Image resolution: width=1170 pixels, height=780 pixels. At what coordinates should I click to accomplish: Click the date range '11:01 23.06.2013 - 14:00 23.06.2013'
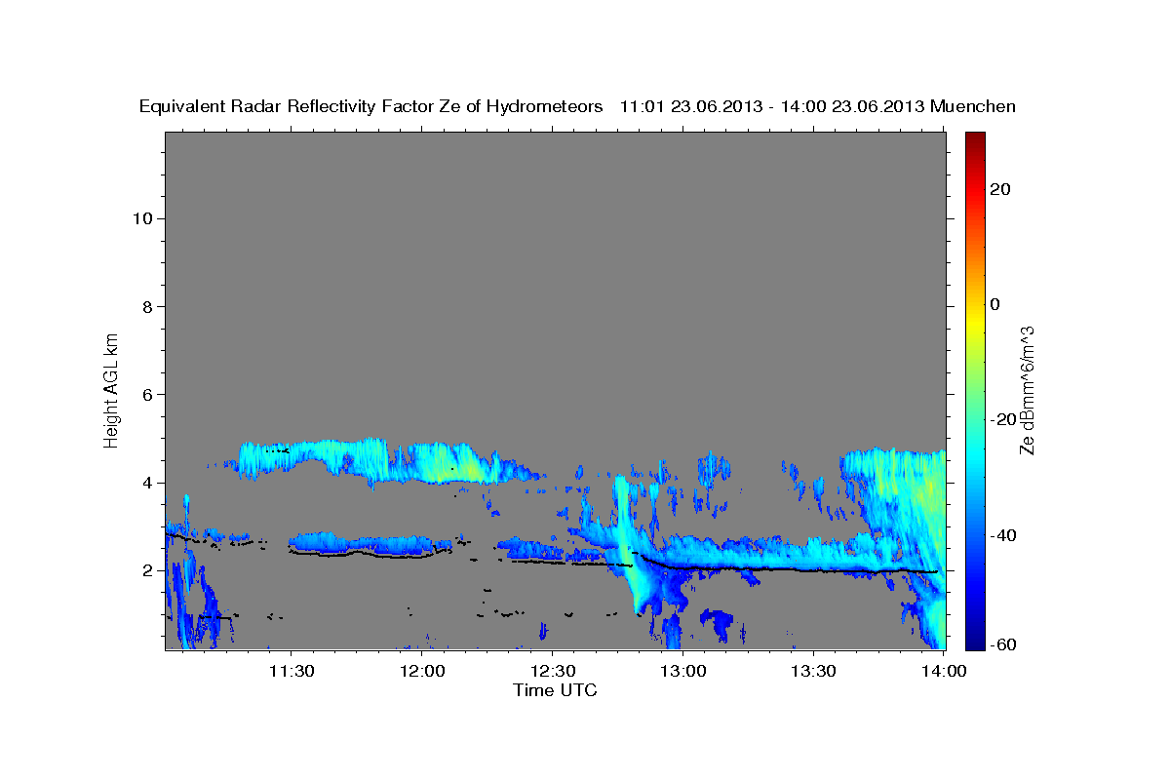773,107
